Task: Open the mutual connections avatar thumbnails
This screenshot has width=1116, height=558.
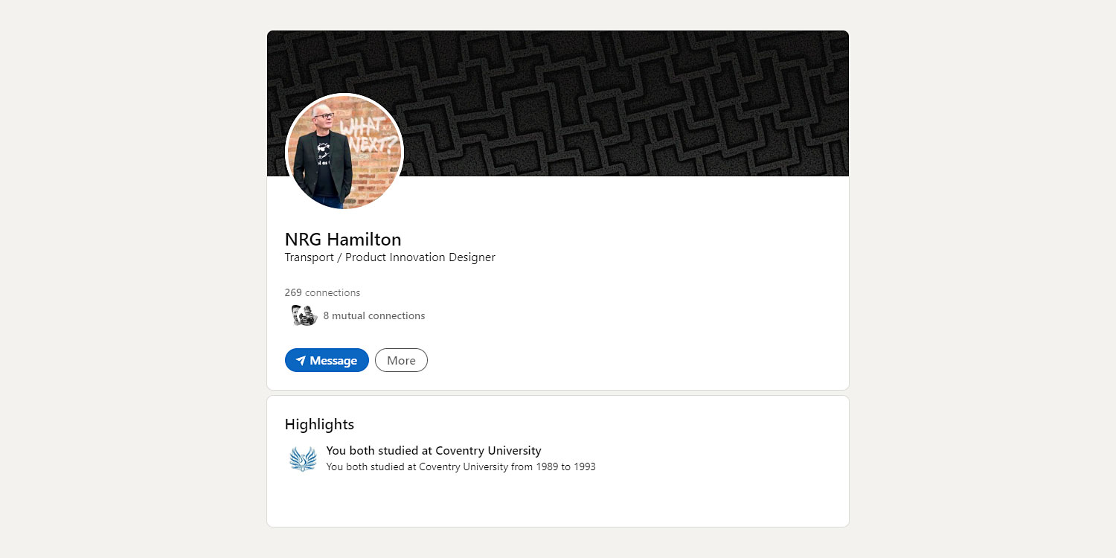Action: [304, 315]
